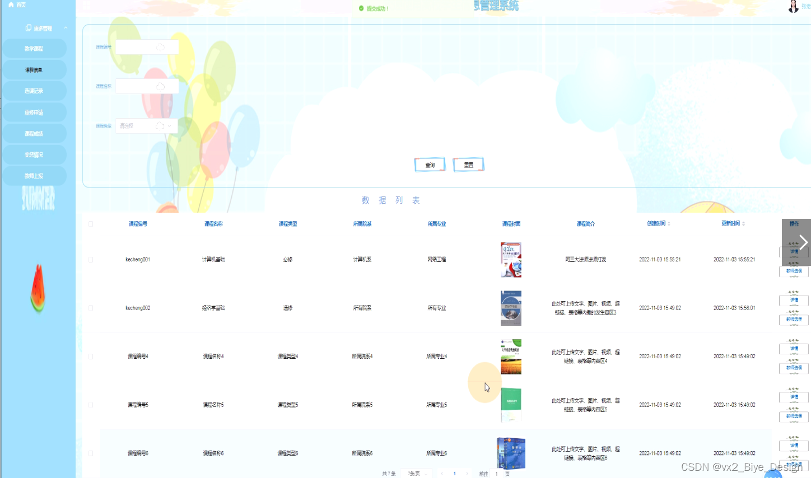The height and width of the screenshot is (478, 811).
Task: Open the 7条/页 page size dropdown
Action: coord(417,474)
